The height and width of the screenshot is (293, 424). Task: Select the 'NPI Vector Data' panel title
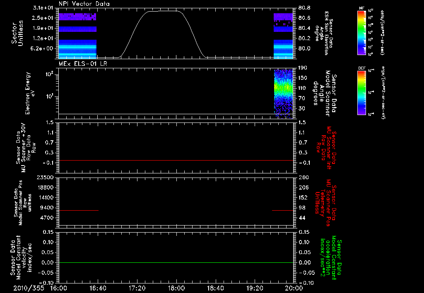[x=84, y=4]
